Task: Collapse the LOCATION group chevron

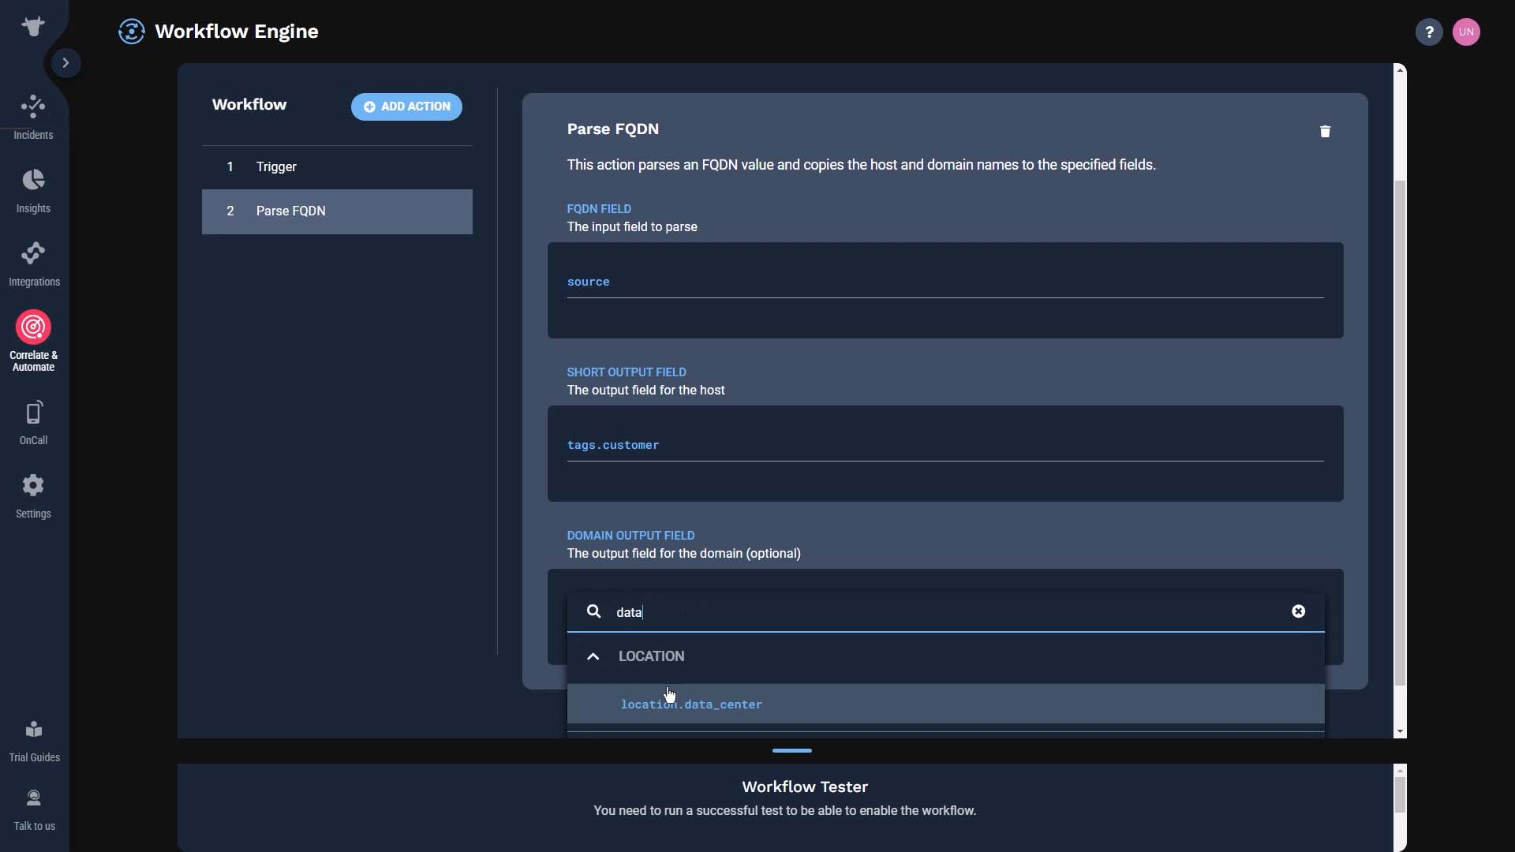Action: (593, 656)
